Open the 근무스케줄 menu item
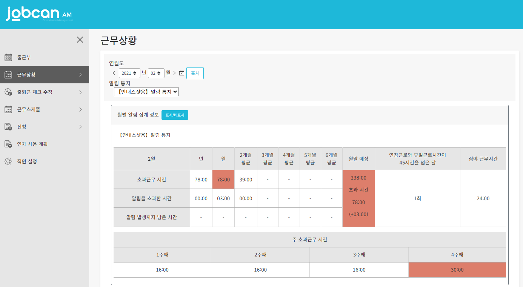This screenshot has height=287, width=523. click(29, 109)
